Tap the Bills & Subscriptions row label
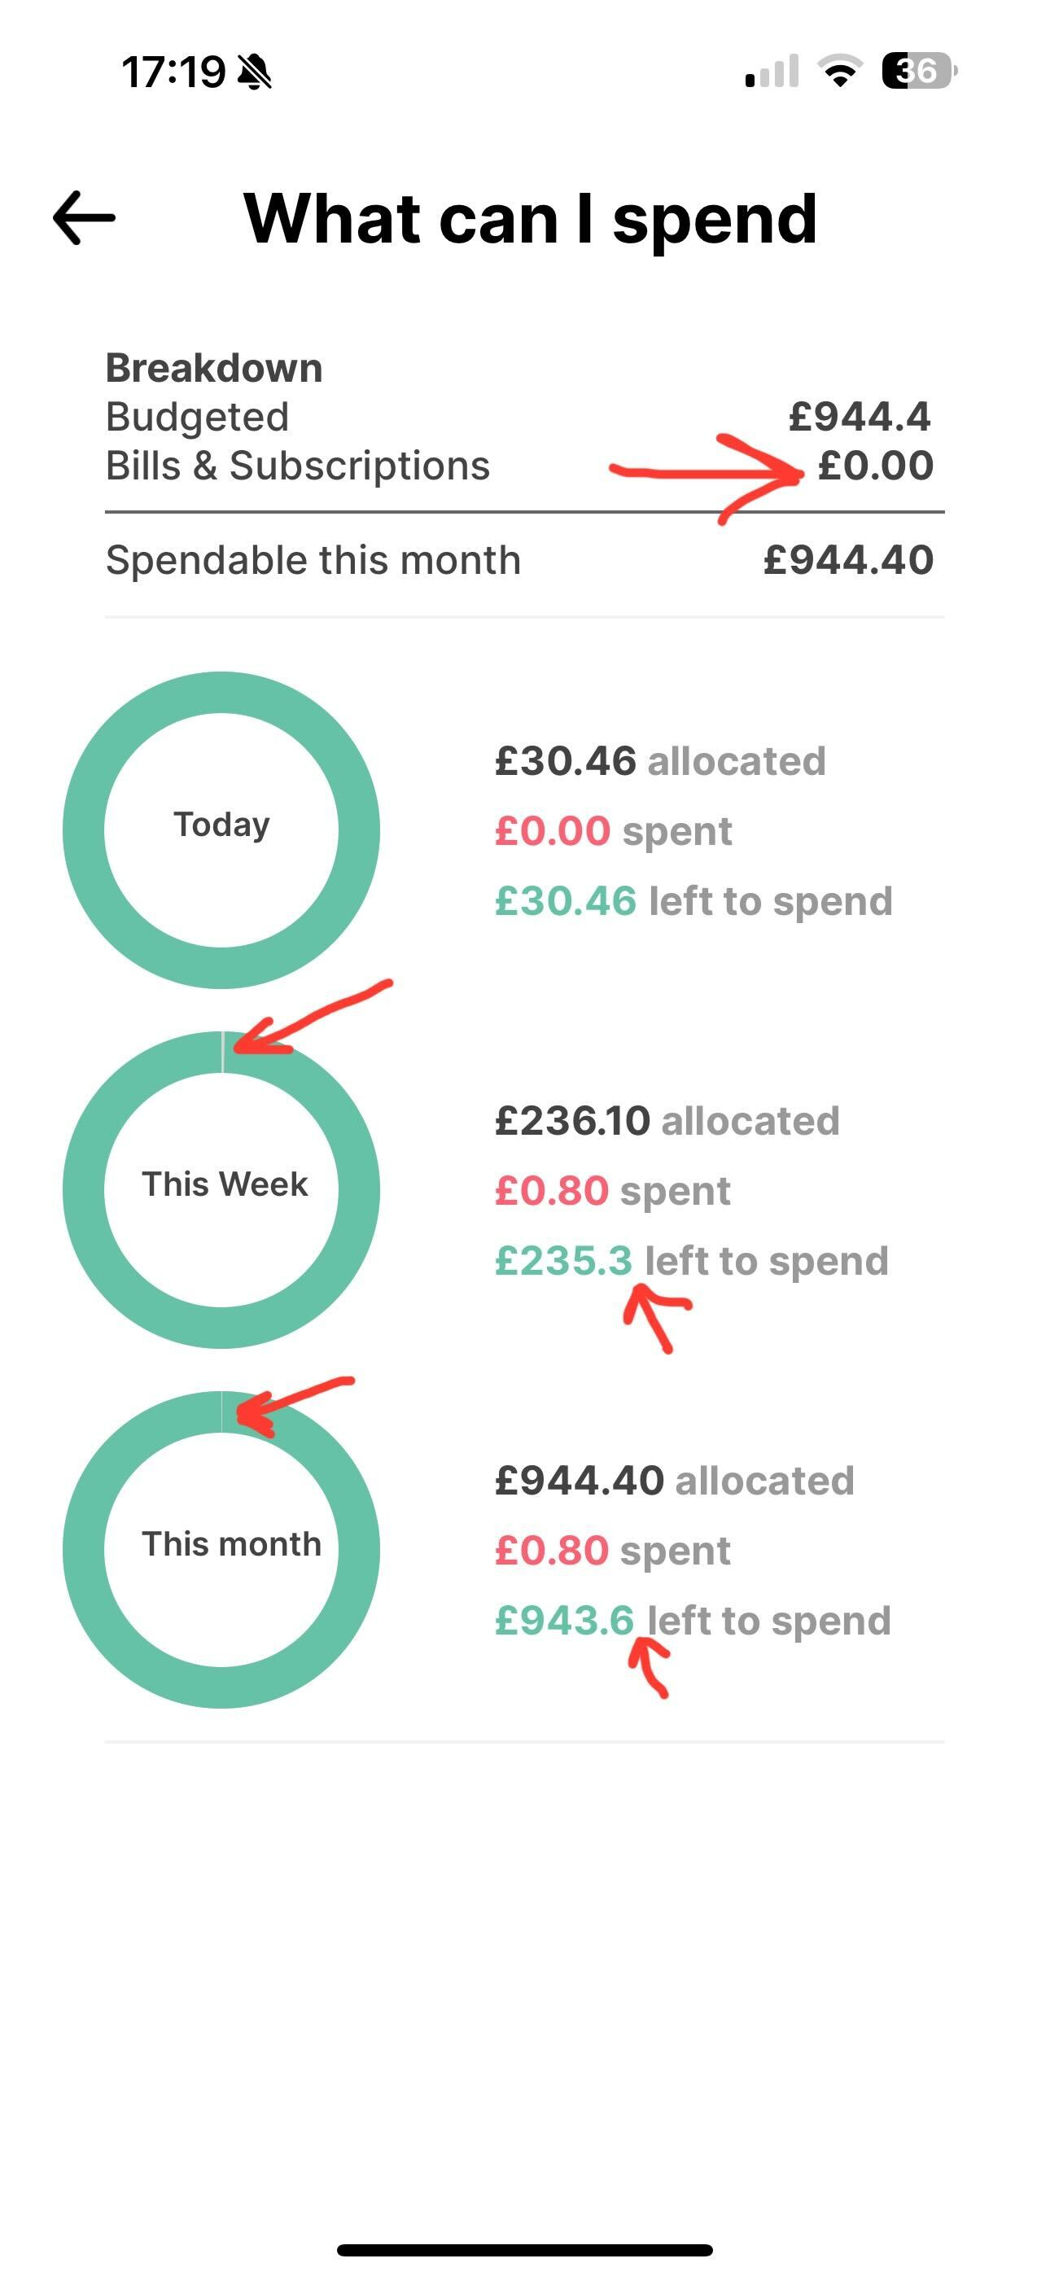The height and width of the screenshot is (2276, 1050). coord(297,466)
